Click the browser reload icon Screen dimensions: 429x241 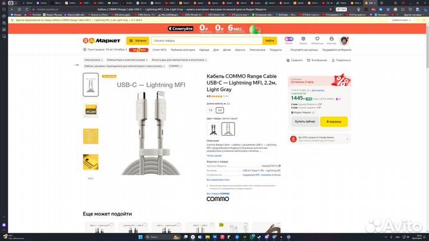tap(27, 10)
